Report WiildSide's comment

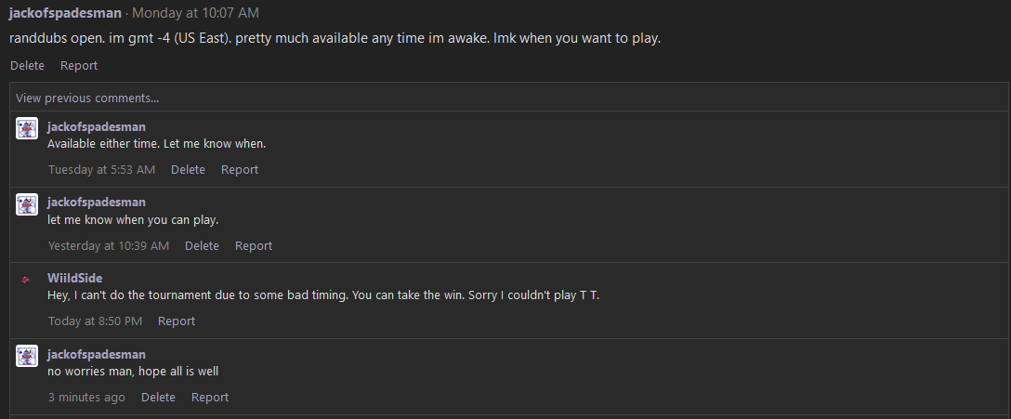click(177, 321)
